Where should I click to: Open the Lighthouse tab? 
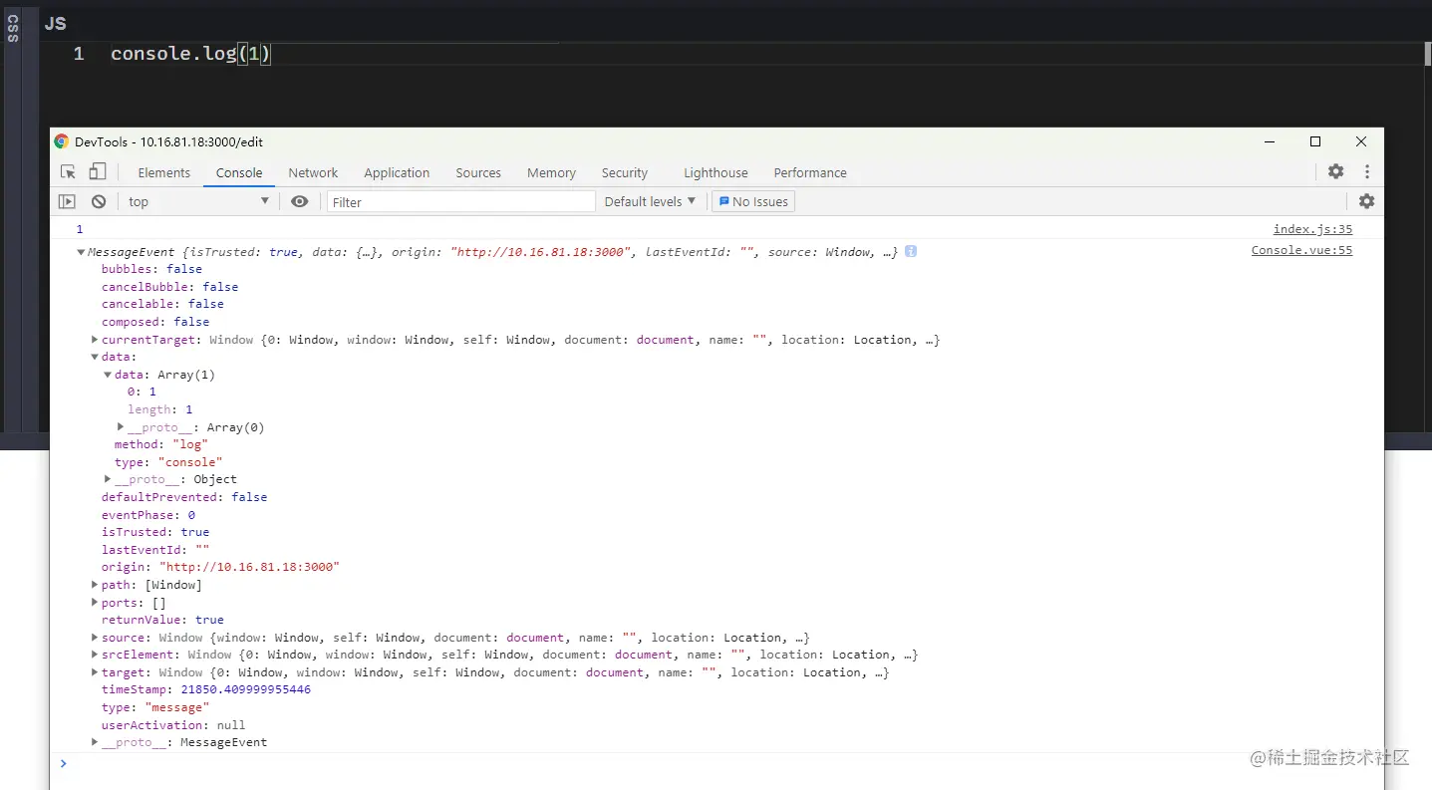716,172
